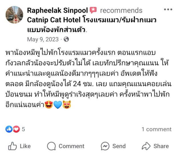Click the word recommends in the header
177x156 pixels.
click(121, 11)
